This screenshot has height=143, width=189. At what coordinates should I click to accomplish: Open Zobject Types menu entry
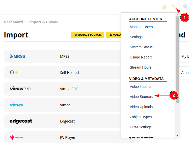coord(141,117)
